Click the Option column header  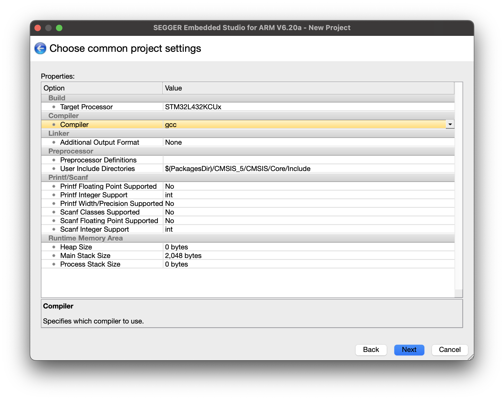point(102,88)
